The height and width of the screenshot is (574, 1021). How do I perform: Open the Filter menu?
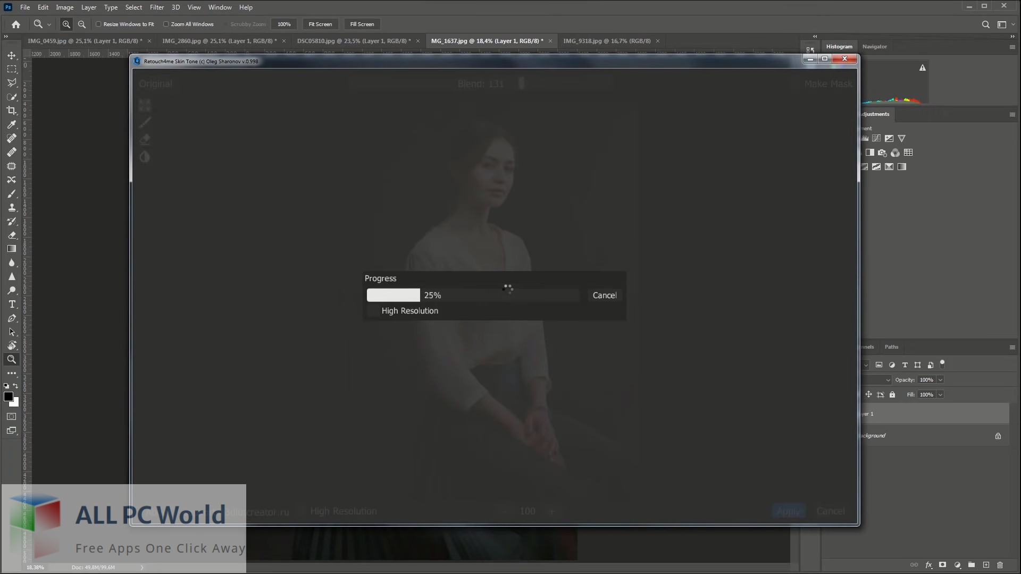pyautogui.click(x=156, y=7)
